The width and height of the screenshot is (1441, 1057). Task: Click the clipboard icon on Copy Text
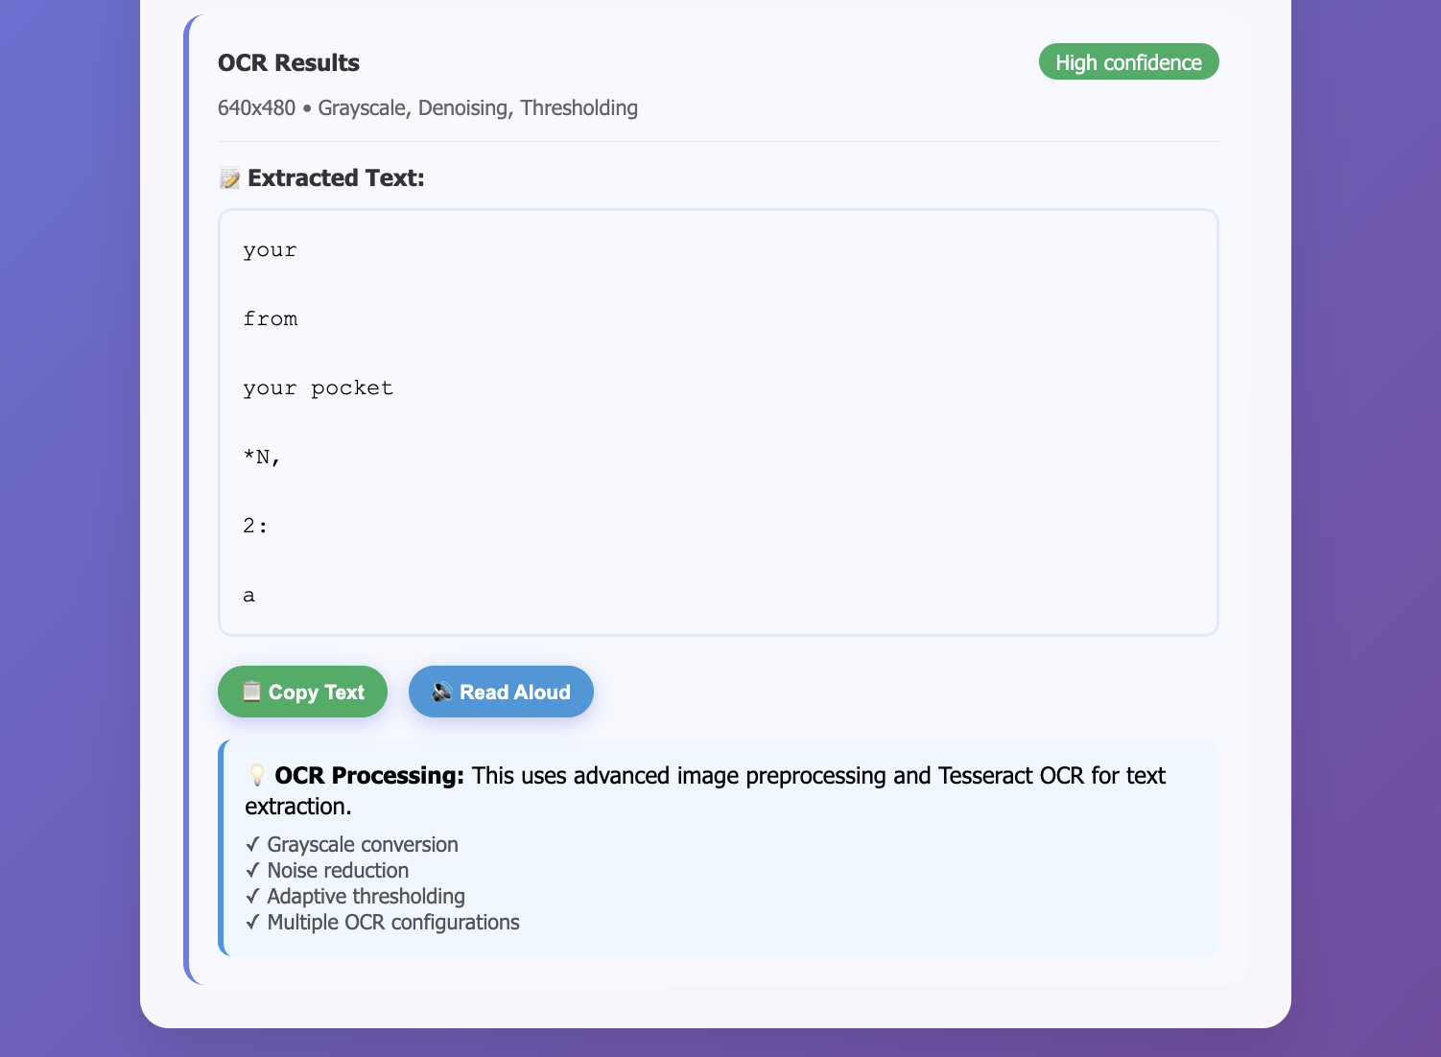point(251,692)
